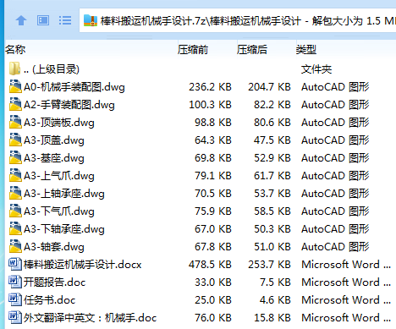This screenshot has height=329, width=396.
Task: Click the parent directory folder icon
Action: point(14,69)
